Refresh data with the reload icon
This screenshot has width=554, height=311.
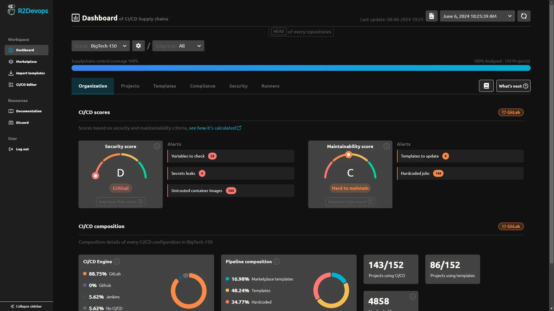click(x=524, y=16)
